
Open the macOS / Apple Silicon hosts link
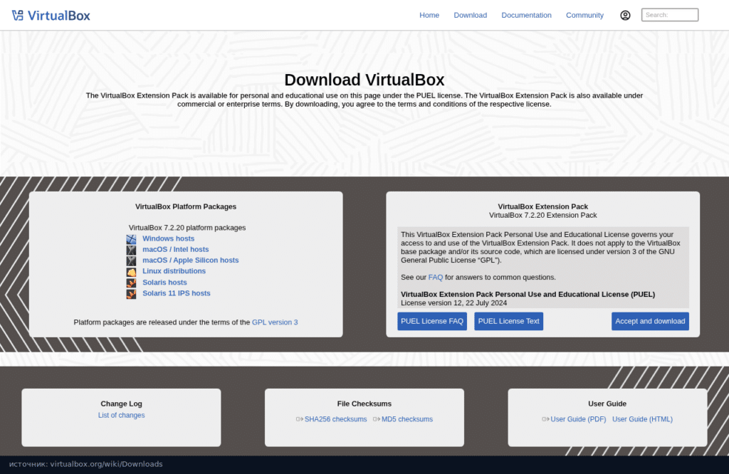[190, 260]
